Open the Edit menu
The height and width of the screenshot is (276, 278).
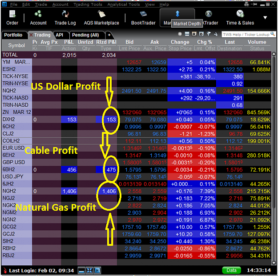(x=26, y=4)
